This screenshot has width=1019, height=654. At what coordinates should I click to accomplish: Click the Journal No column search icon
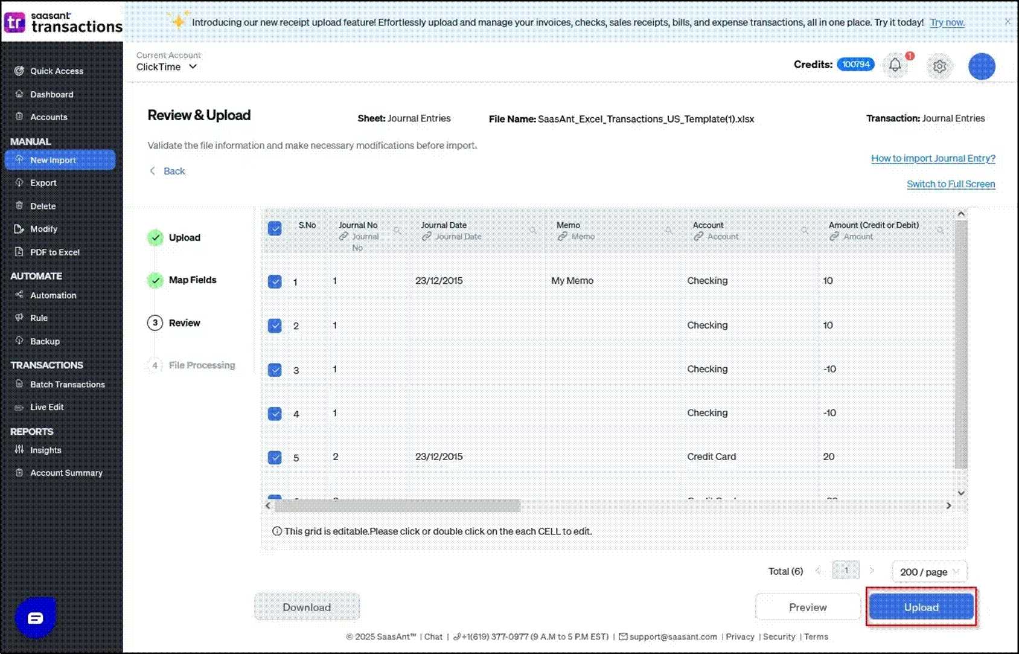pos(397,231)
